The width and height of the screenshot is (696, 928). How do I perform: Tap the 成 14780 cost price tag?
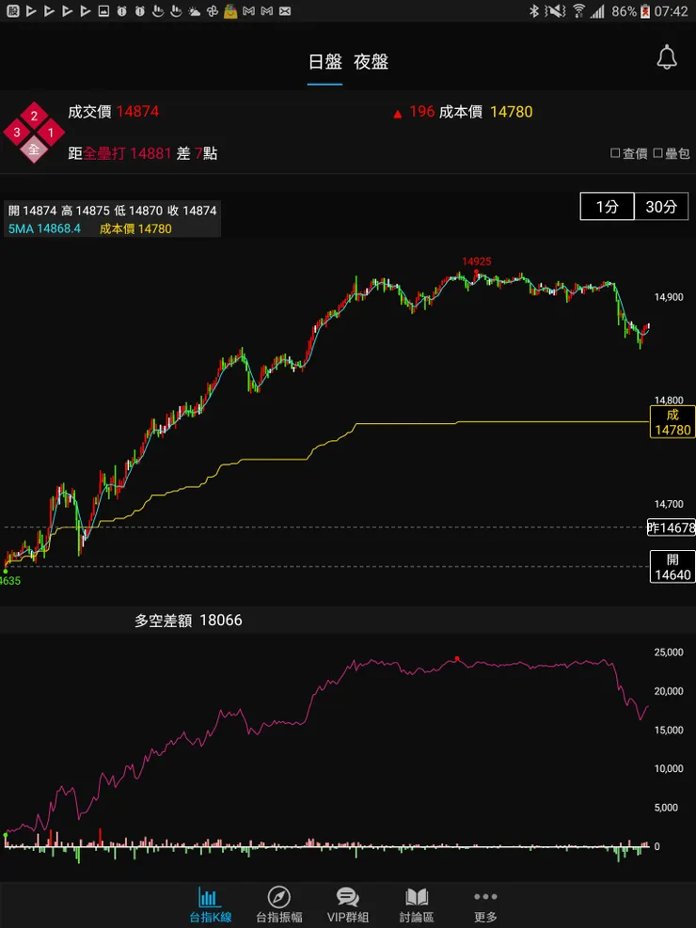(672, 422)
